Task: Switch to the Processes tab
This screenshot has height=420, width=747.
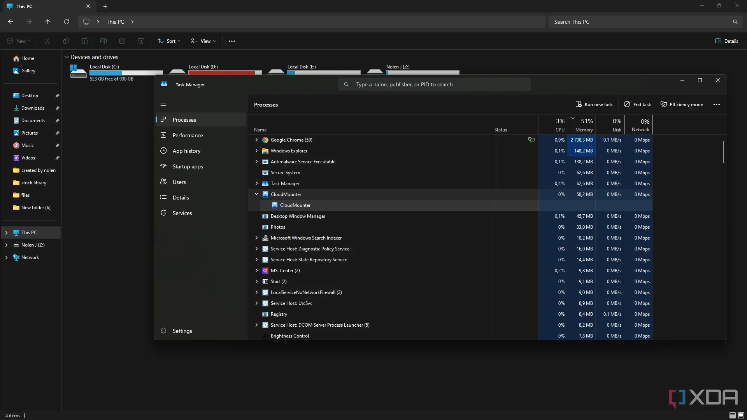Action: 200,120
